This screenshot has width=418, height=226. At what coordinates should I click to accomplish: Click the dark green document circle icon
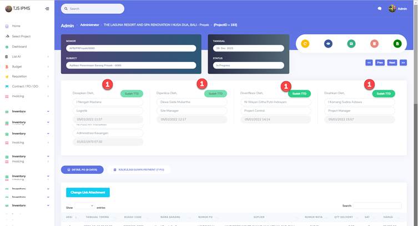[x=397, y=44]
